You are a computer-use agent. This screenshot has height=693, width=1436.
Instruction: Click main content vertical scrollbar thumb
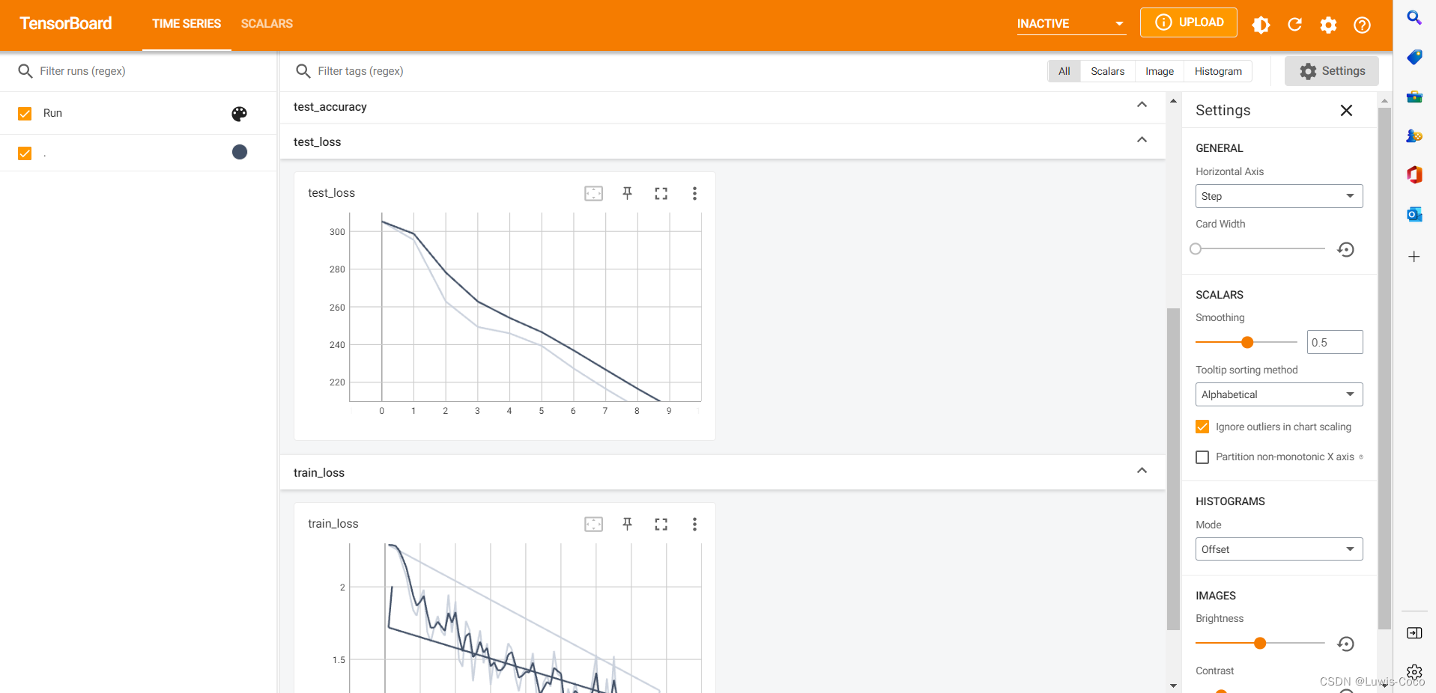coord(1173,469)
